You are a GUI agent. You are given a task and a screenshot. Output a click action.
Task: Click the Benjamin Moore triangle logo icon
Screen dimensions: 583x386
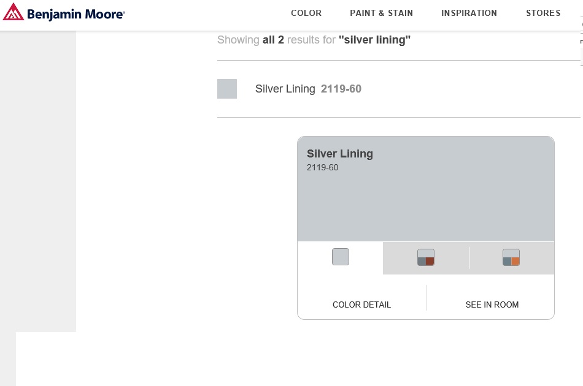click(x=14, y=12)
